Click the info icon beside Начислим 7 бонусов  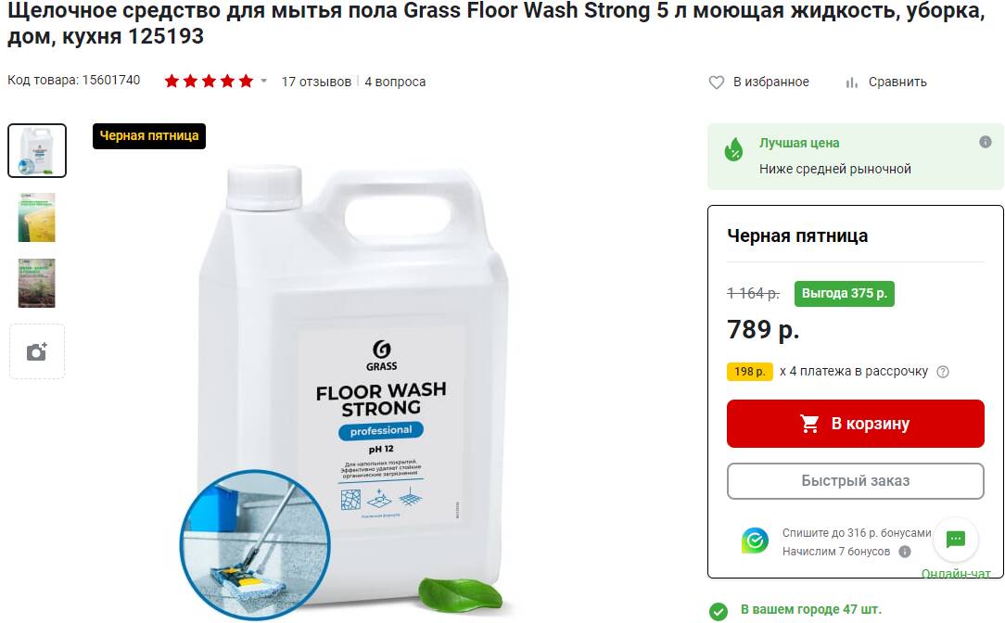click(x=904, y=552)
